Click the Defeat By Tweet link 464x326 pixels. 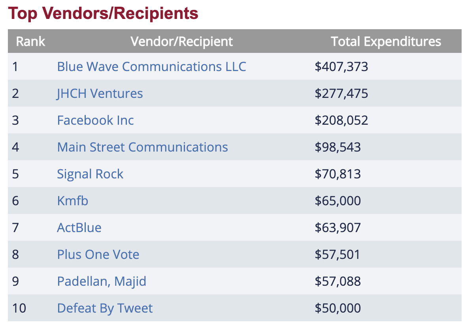(105, 308)
